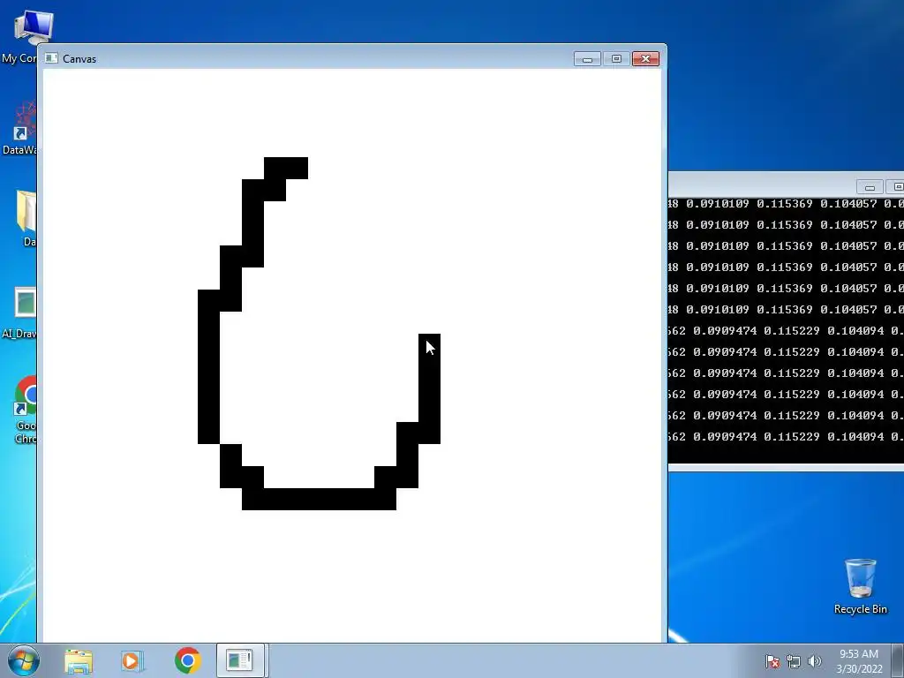This screenshot has height=678, width=904.
Task: Minimize the console window behind Canvas
Action: 870,187
